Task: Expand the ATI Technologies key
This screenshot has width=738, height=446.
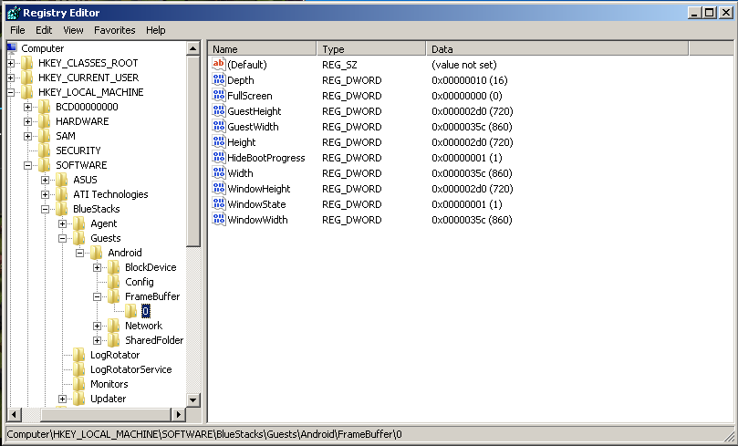Action: pyautogui.click(x=46, y=194)
